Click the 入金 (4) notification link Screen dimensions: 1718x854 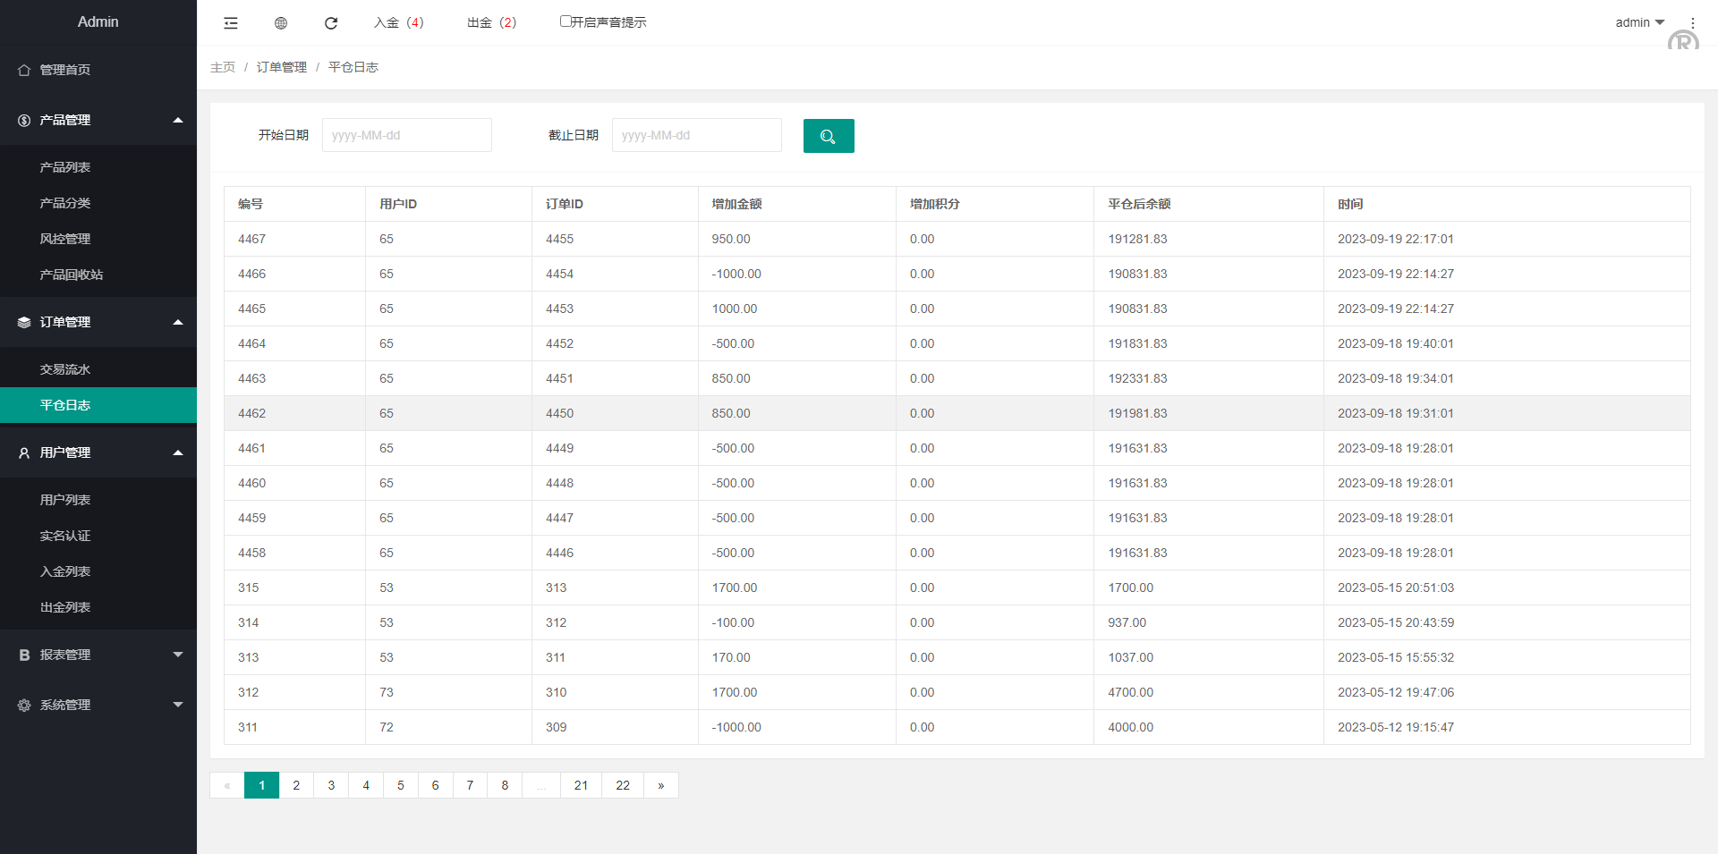pos(398,22)
